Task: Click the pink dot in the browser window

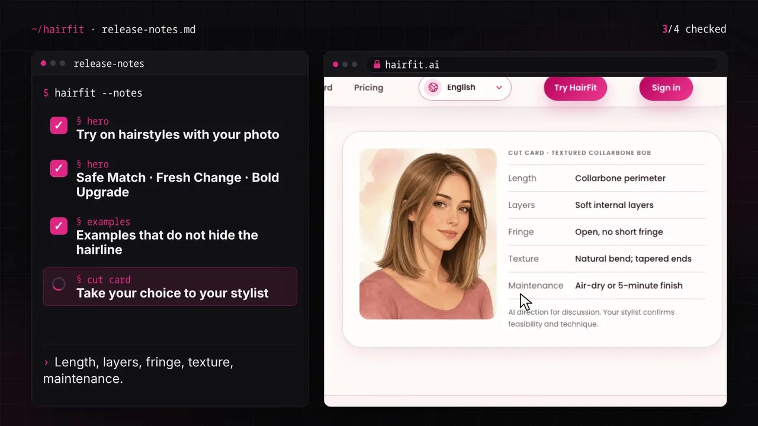Action: pyautogui.click(x=336, y=64)
